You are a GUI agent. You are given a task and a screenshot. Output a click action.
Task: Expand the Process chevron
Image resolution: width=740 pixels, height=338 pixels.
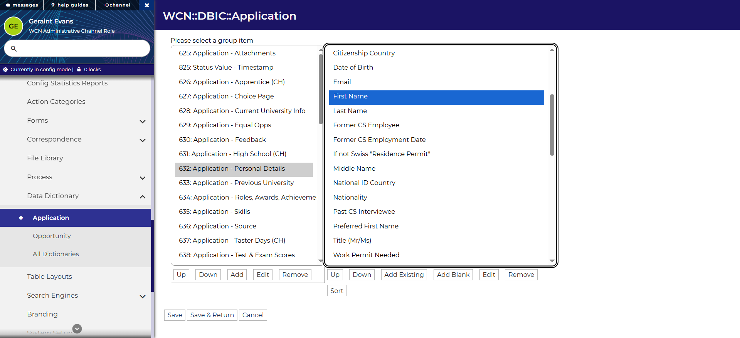click(143, 178)
